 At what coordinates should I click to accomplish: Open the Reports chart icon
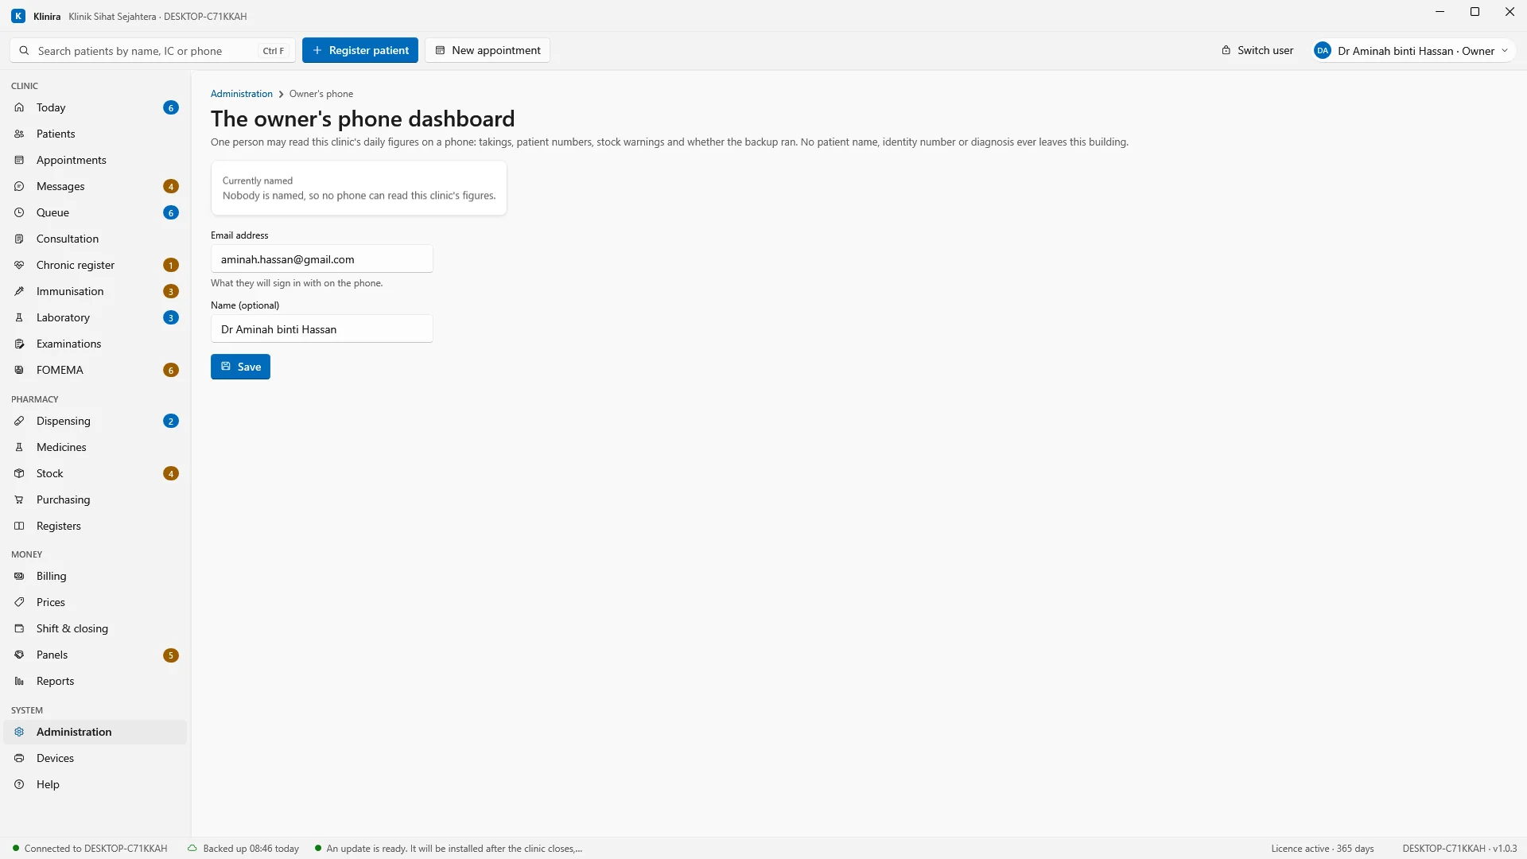click(19, 681)
